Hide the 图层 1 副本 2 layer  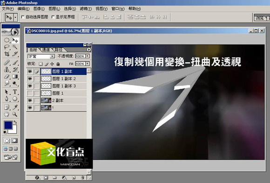tap(30, 79)
